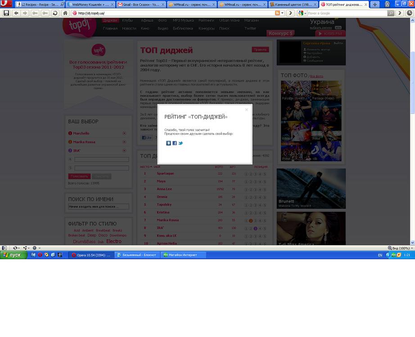This screenshot has height=337, width=415.
Task: Select Electro style filter link
Action: [x=114, y=241]
